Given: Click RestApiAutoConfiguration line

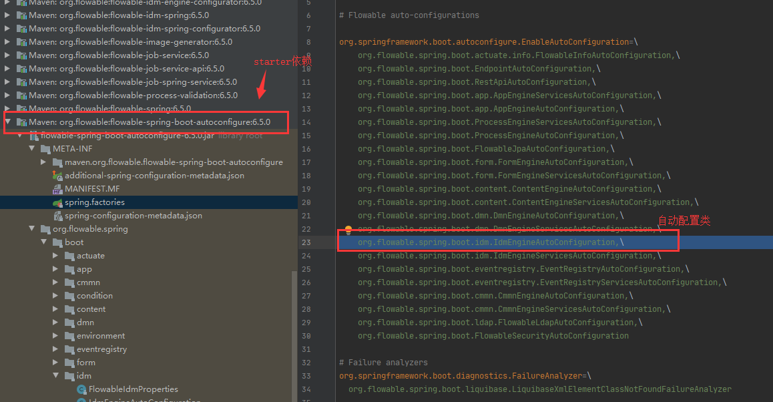Looking at the screenshot, I should point(477,82).
